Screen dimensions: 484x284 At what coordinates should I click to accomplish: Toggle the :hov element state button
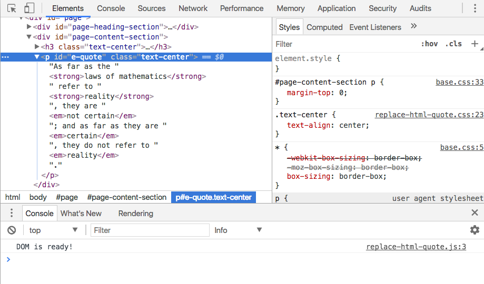429,44
